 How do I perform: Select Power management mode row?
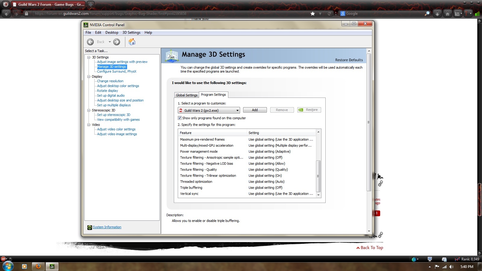pos(247,151)
